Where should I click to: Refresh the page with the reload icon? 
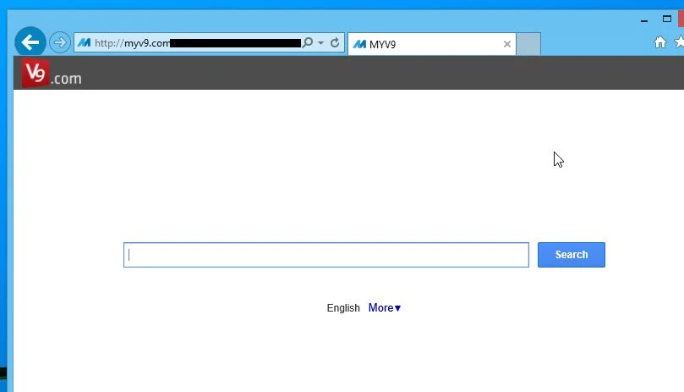point(335,42)
